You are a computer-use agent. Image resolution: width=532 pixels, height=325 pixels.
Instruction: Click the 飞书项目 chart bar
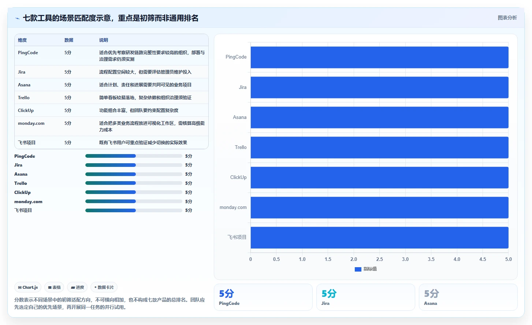(x=379, y=238)
